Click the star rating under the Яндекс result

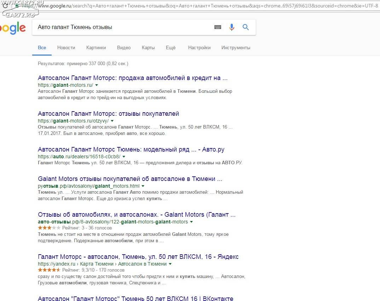49,270
